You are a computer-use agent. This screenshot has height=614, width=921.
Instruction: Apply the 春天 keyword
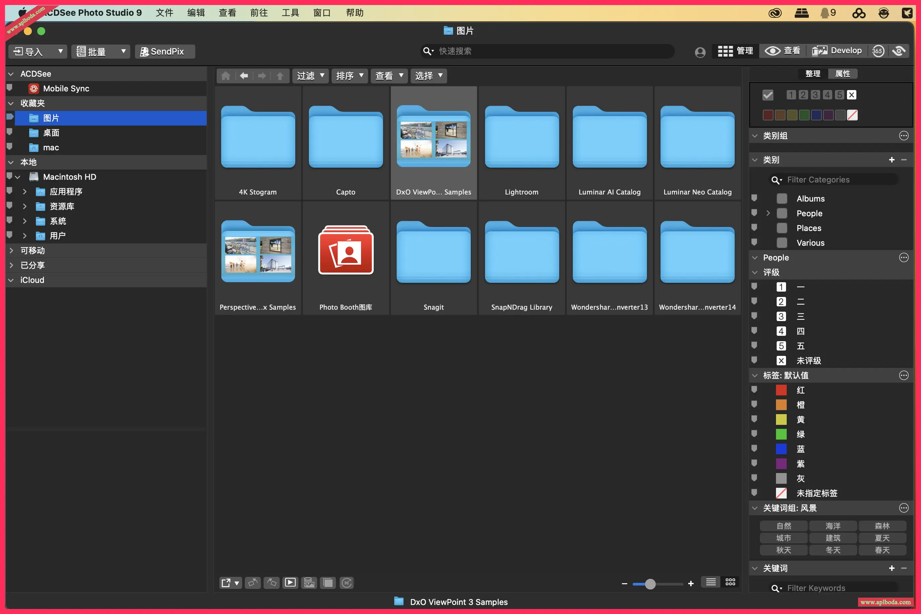(x=882, y=550)
